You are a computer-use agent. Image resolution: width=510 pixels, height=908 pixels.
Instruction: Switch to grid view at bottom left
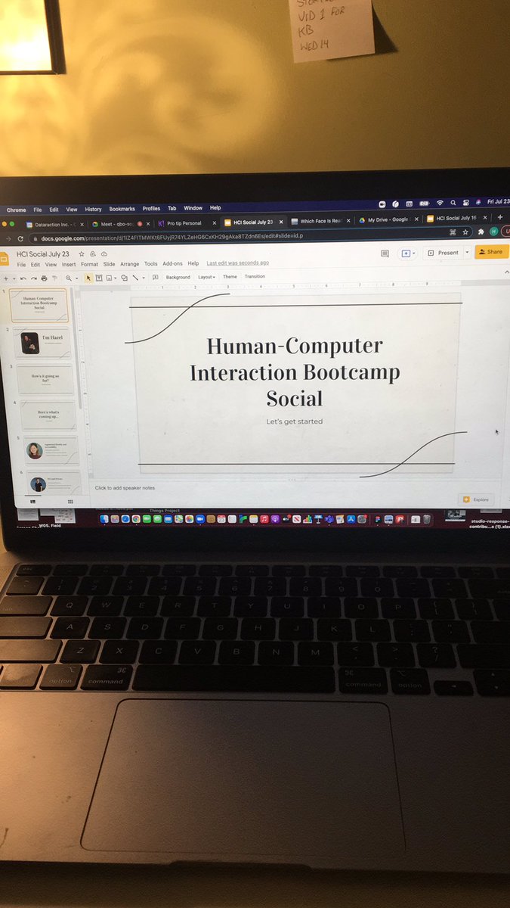click(71, 501)
